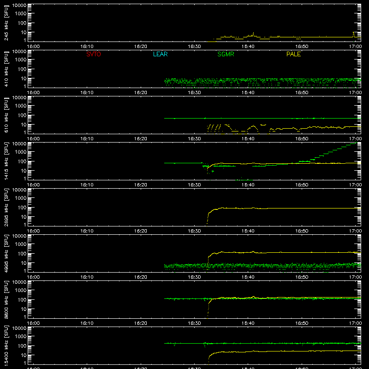Click 16:40 tick under 245 MHz panel
This screenshot has height=369, width=369.
(248, 47)
